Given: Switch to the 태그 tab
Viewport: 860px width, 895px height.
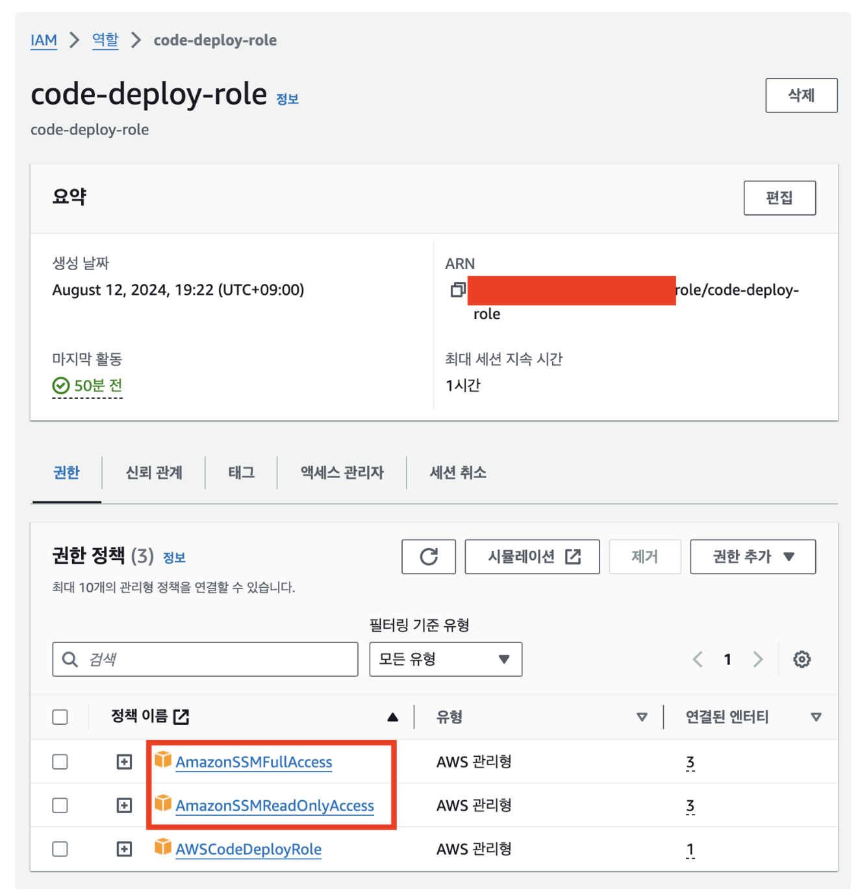Looking at the screenshot, I should [241, 472].
